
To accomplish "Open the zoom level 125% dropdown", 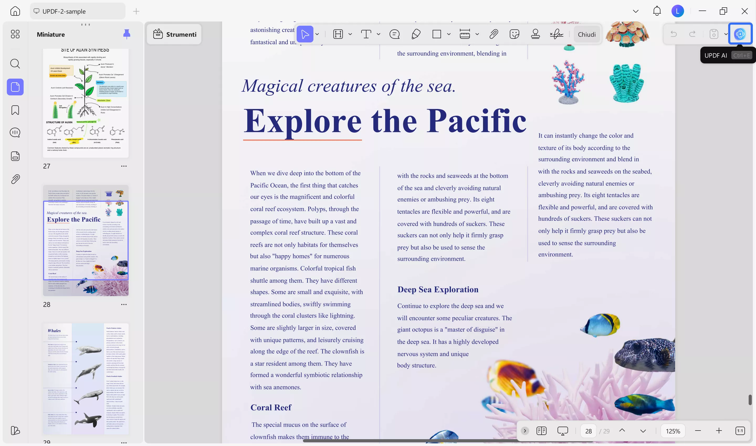I will pyautogui.click(x=673, y=431).
